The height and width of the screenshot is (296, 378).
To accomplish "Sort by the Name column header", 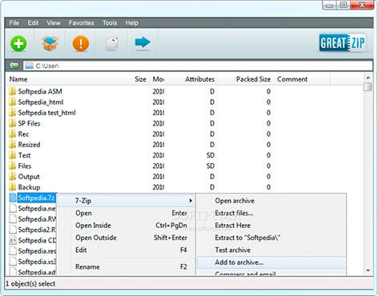I will pos(54,79).
